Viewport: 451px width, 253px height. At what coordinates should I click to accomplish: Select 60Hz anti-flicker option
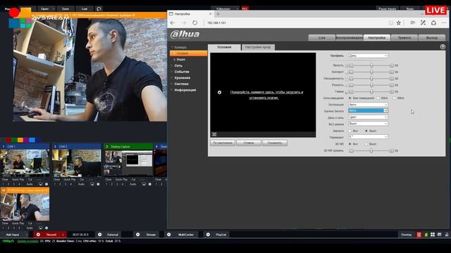tap(395, 98)
